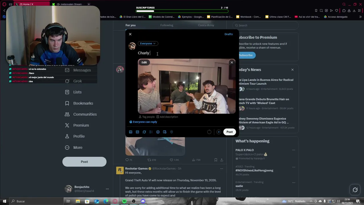Open options dots on Rockstar Games post
This screenshot has width=364, height=205.
222,169
